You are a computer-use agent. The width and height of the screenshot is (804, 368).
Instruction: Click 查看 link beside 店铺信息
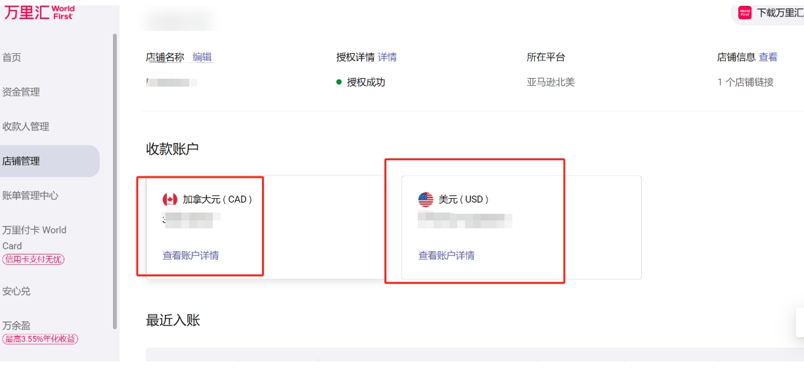(x=768, y=57)
